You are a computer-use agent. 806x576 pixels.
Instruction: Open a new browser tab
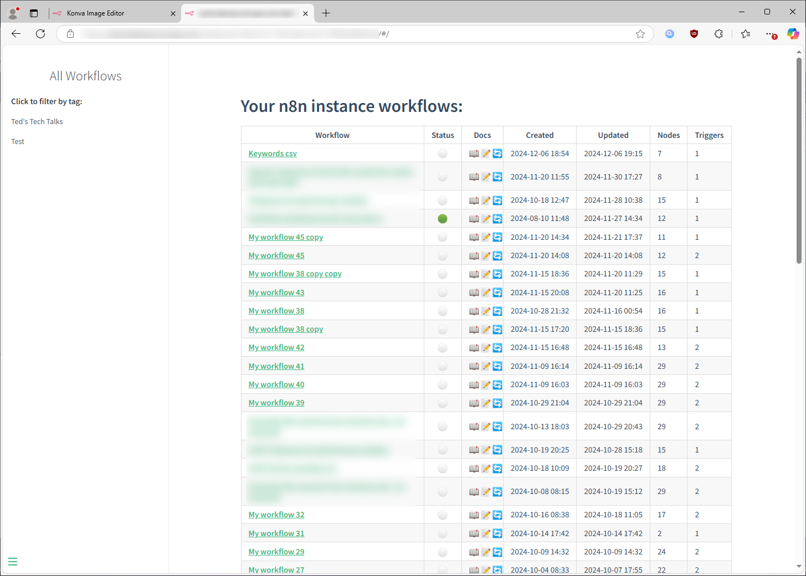point(326,13)
